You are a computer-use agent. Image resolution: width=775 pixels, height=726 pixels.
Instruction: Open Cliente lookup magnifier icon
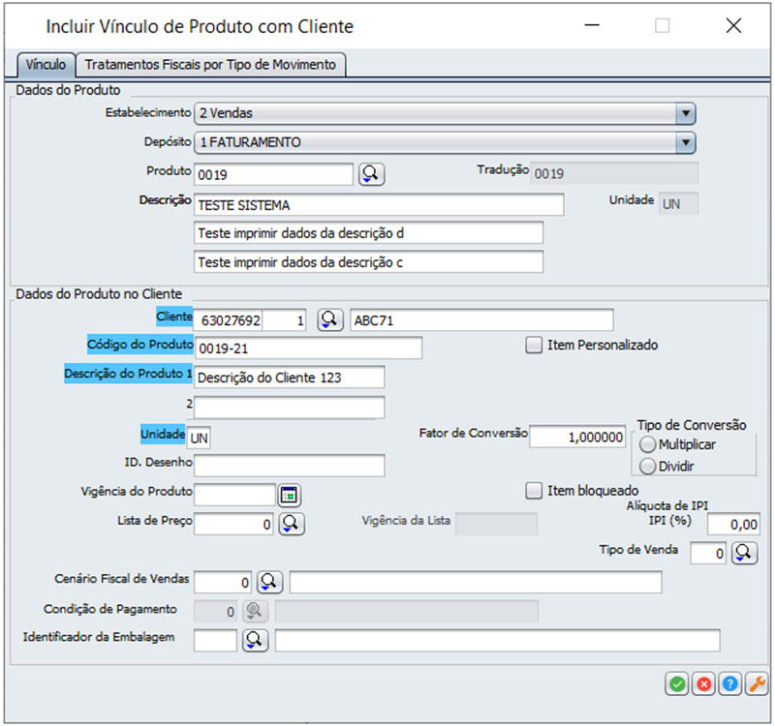click(331, 320)
